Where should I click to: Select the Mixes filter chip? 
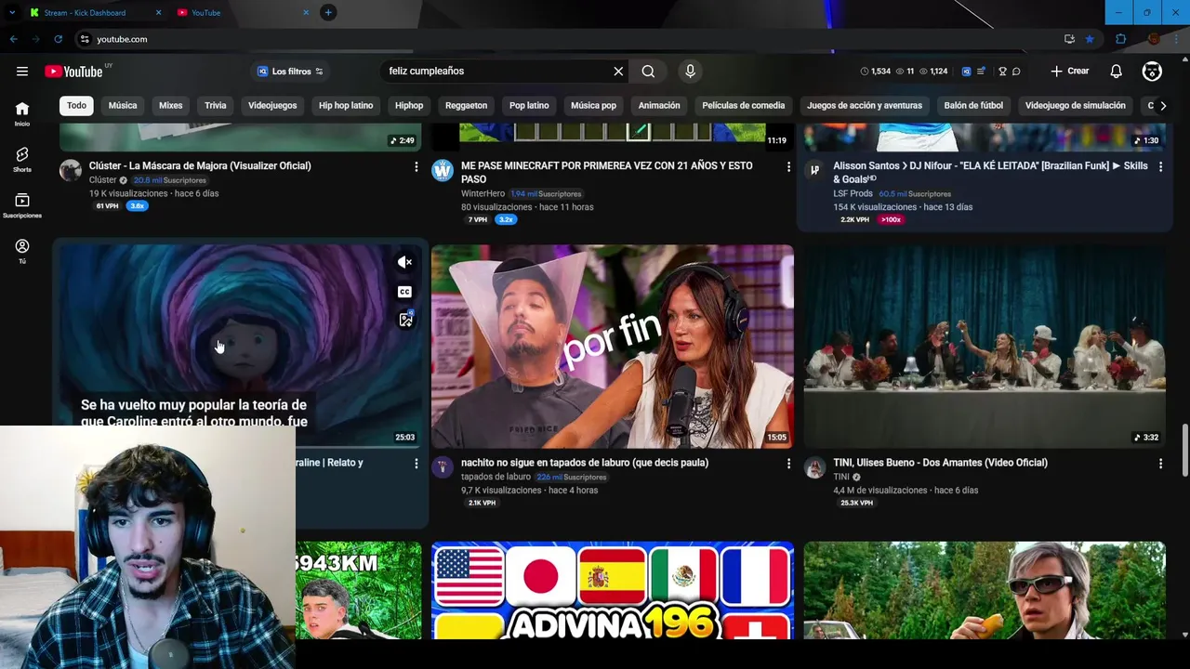click(170, 105)
